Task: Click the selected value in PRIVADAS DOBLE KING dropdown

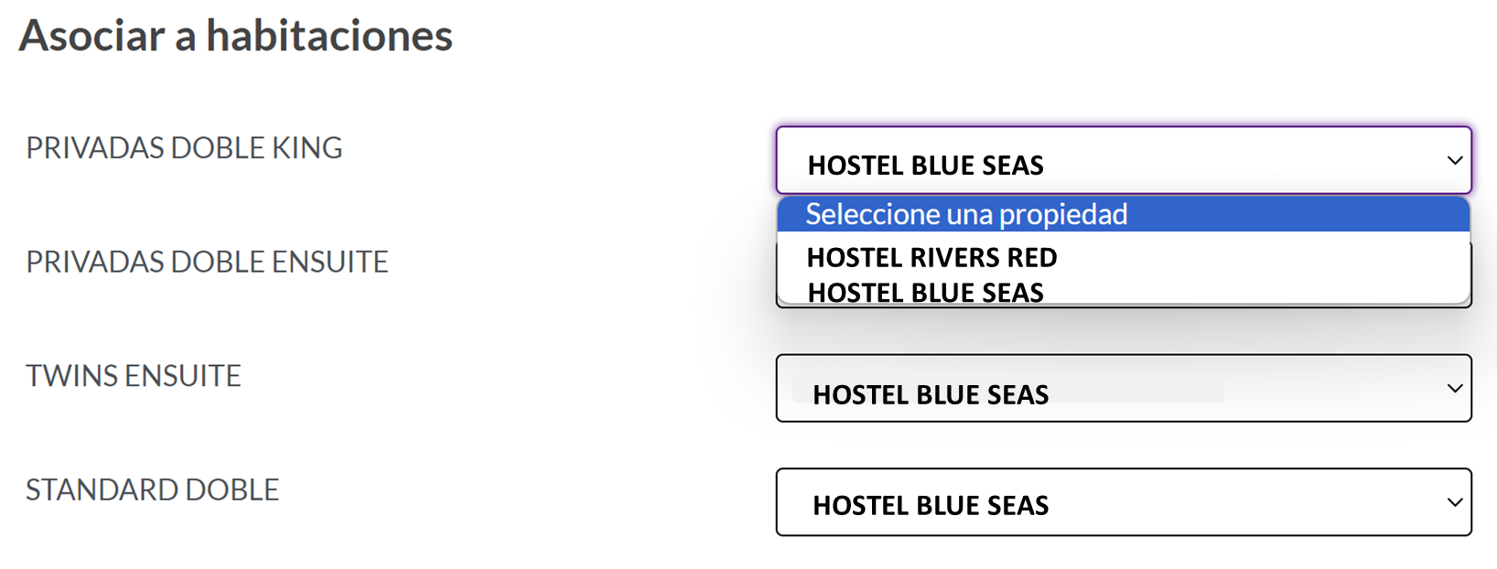Action: pyautogui.click(x=925, y=166)
